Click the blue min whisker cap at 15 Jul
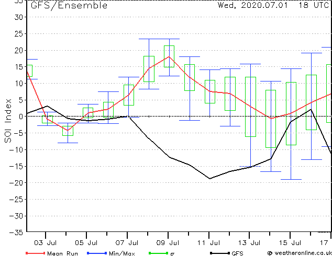The image size is (332, 256). tap(291, 180)
